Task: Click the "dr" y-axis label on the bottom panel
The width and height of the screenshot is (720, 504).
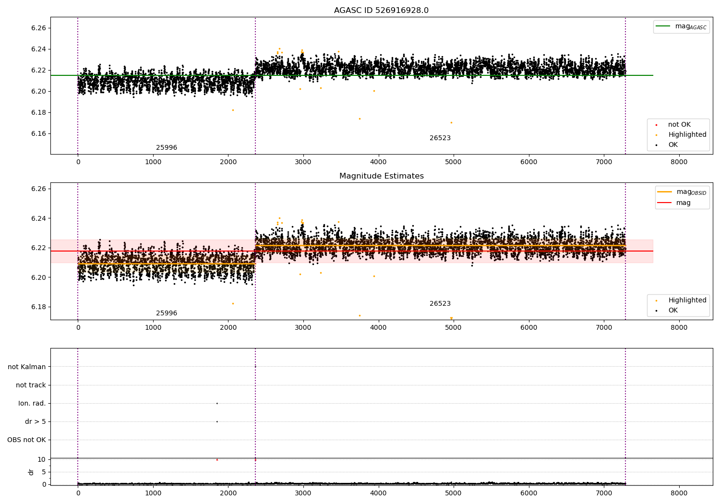Action: point(31,472)
